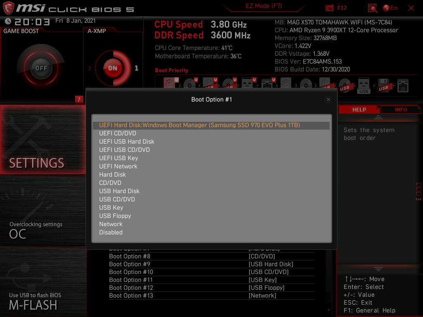Toggle the GAME BOOST OFF knob
Screen dimensions: 423x317
41,68
